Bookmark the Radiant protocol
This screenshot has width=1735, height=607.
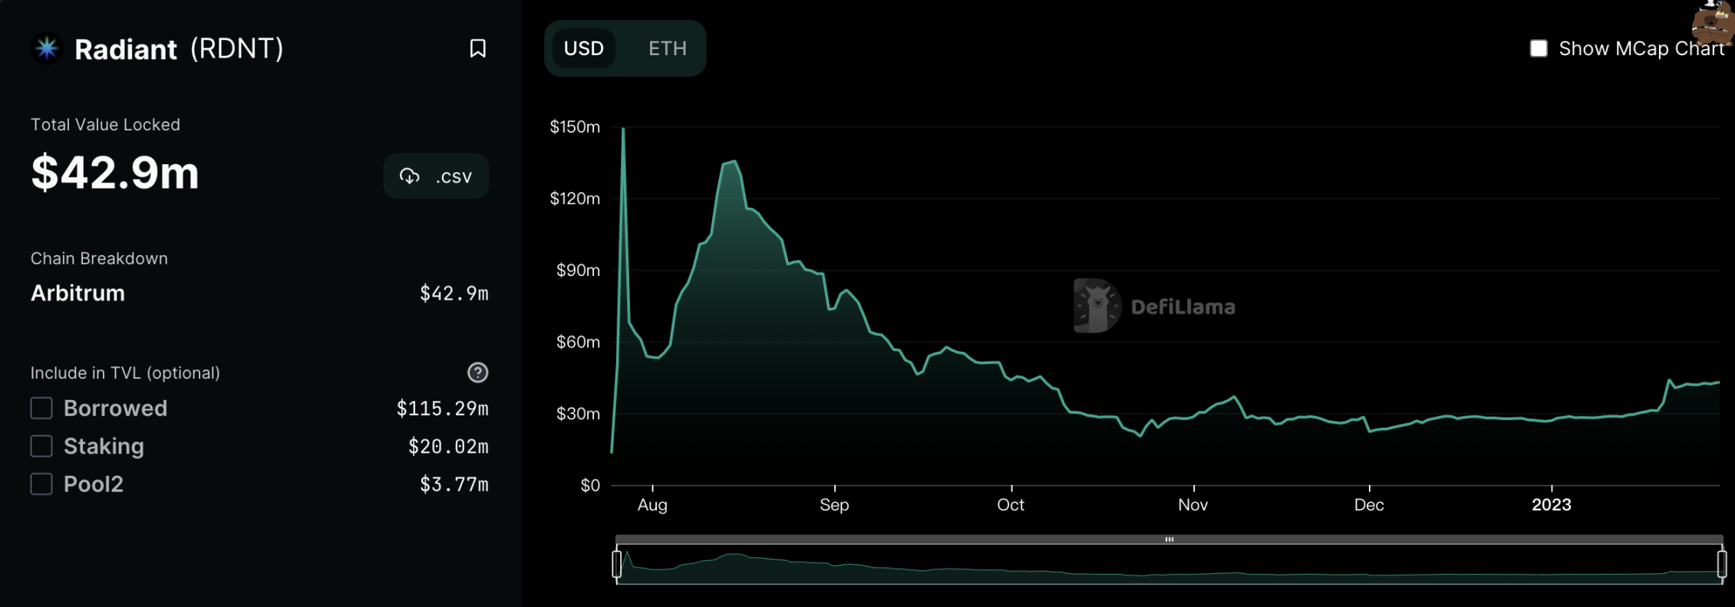477,48
